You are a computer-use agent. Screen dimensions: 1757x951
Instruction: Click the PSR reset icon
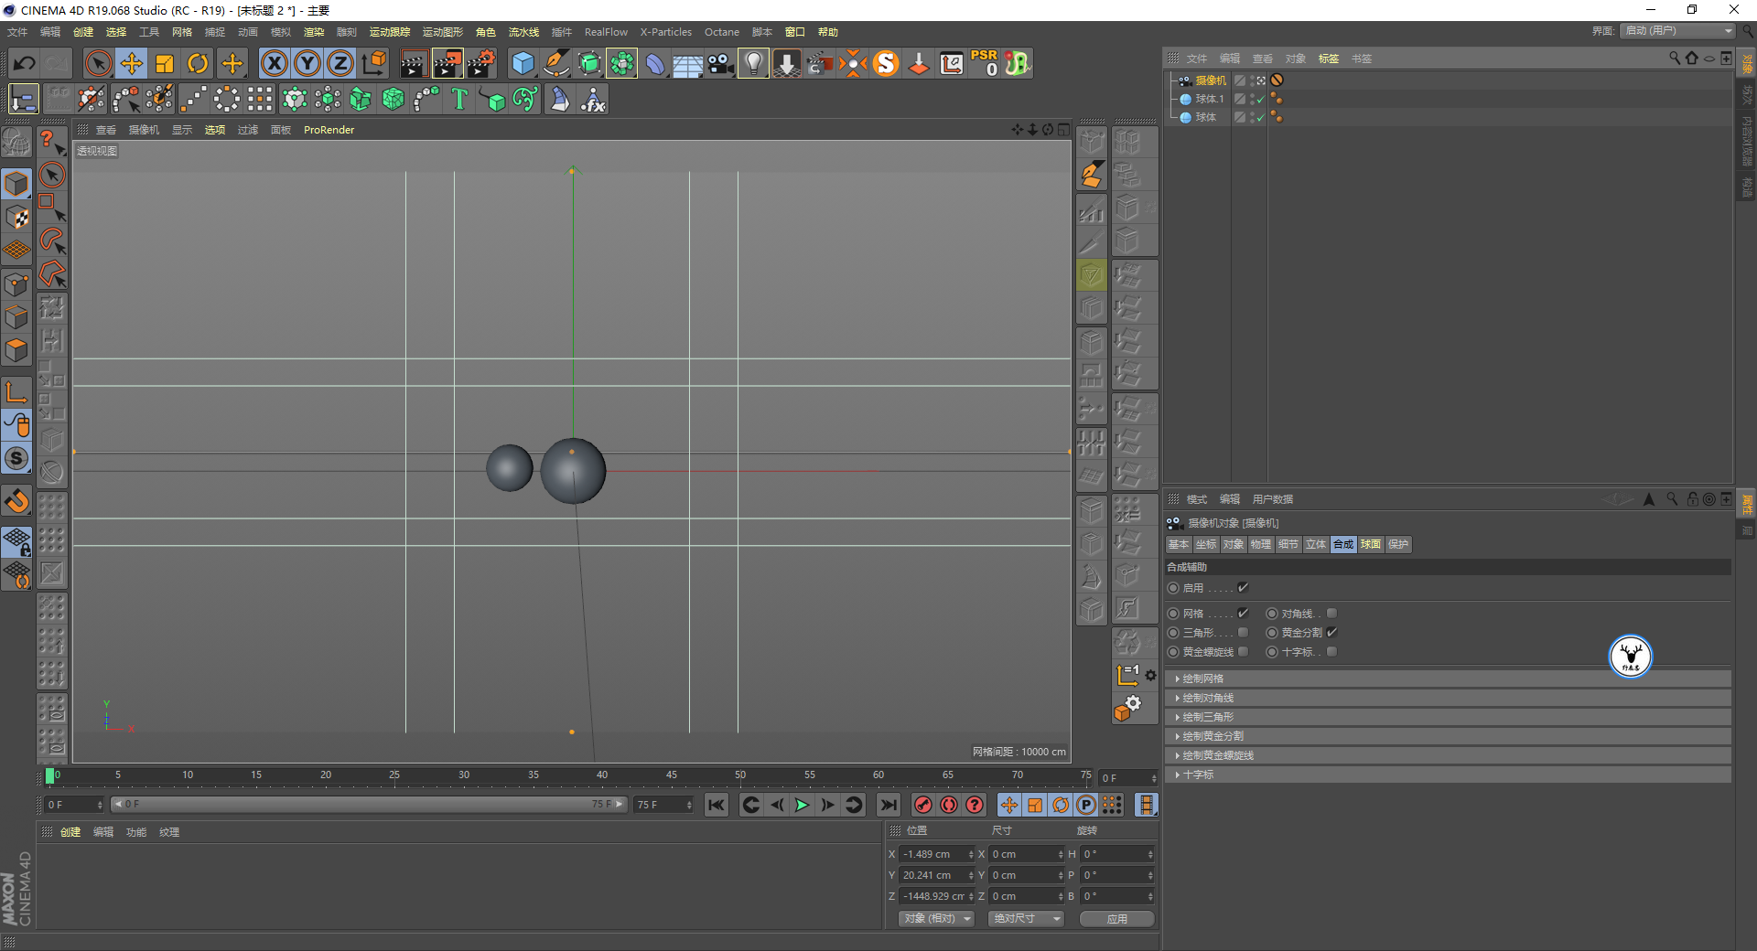(x=985, y=63)
